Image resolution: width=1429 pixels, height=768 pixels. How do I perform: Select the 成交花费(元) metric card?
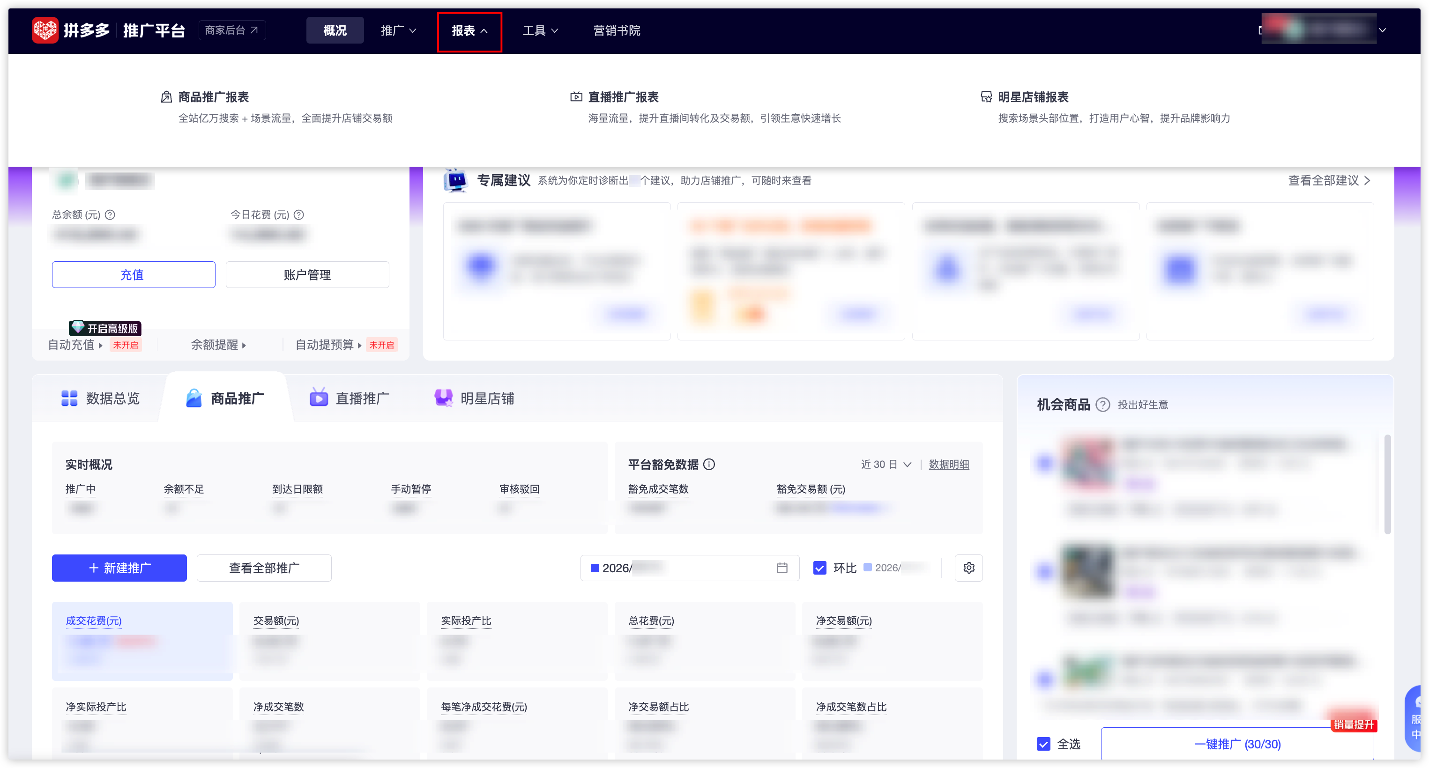pyautogui.click(x=142, y=641)
